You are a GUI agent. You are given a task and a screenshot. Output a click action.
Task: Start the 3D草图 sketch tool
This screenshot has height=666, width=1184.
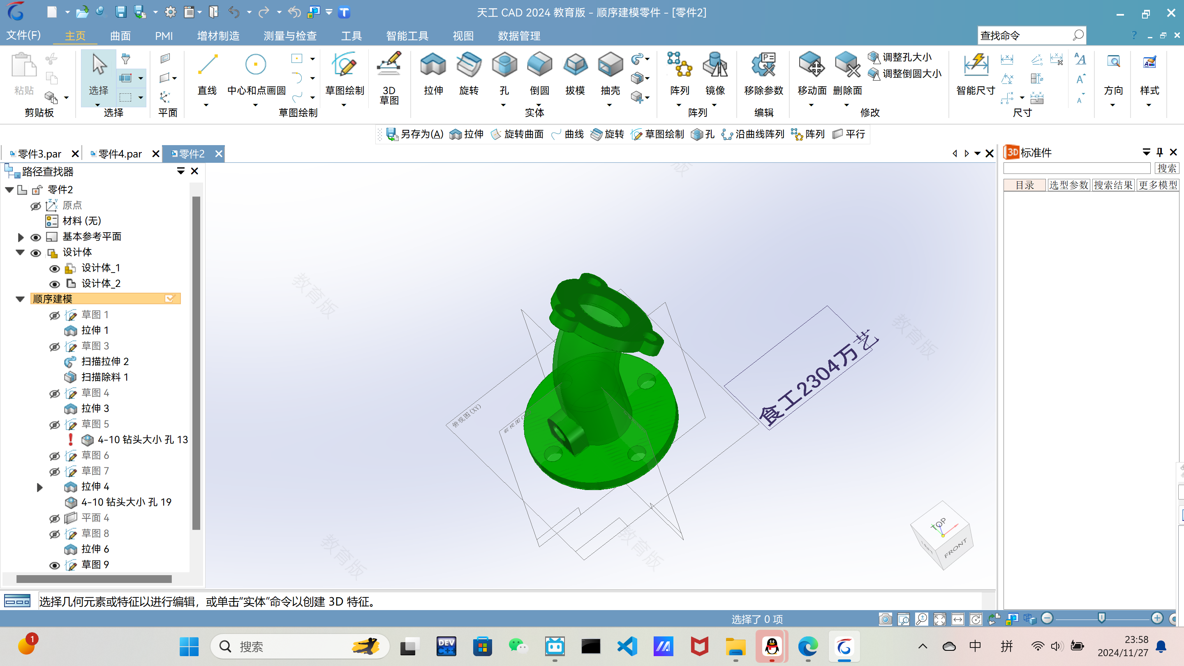[x=389, y=77]
